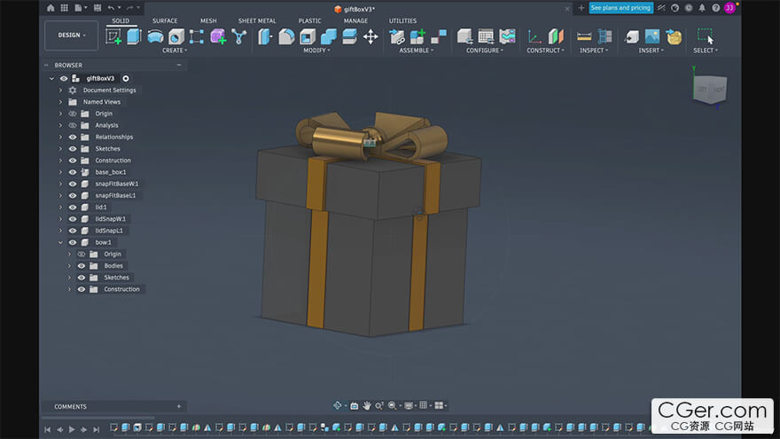Undo the last action

coord(111,7)
